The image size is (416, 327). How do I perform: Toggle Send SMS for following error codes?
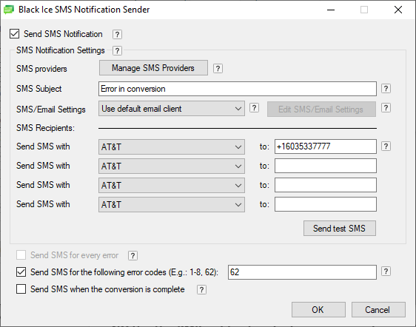click(21, 272)
